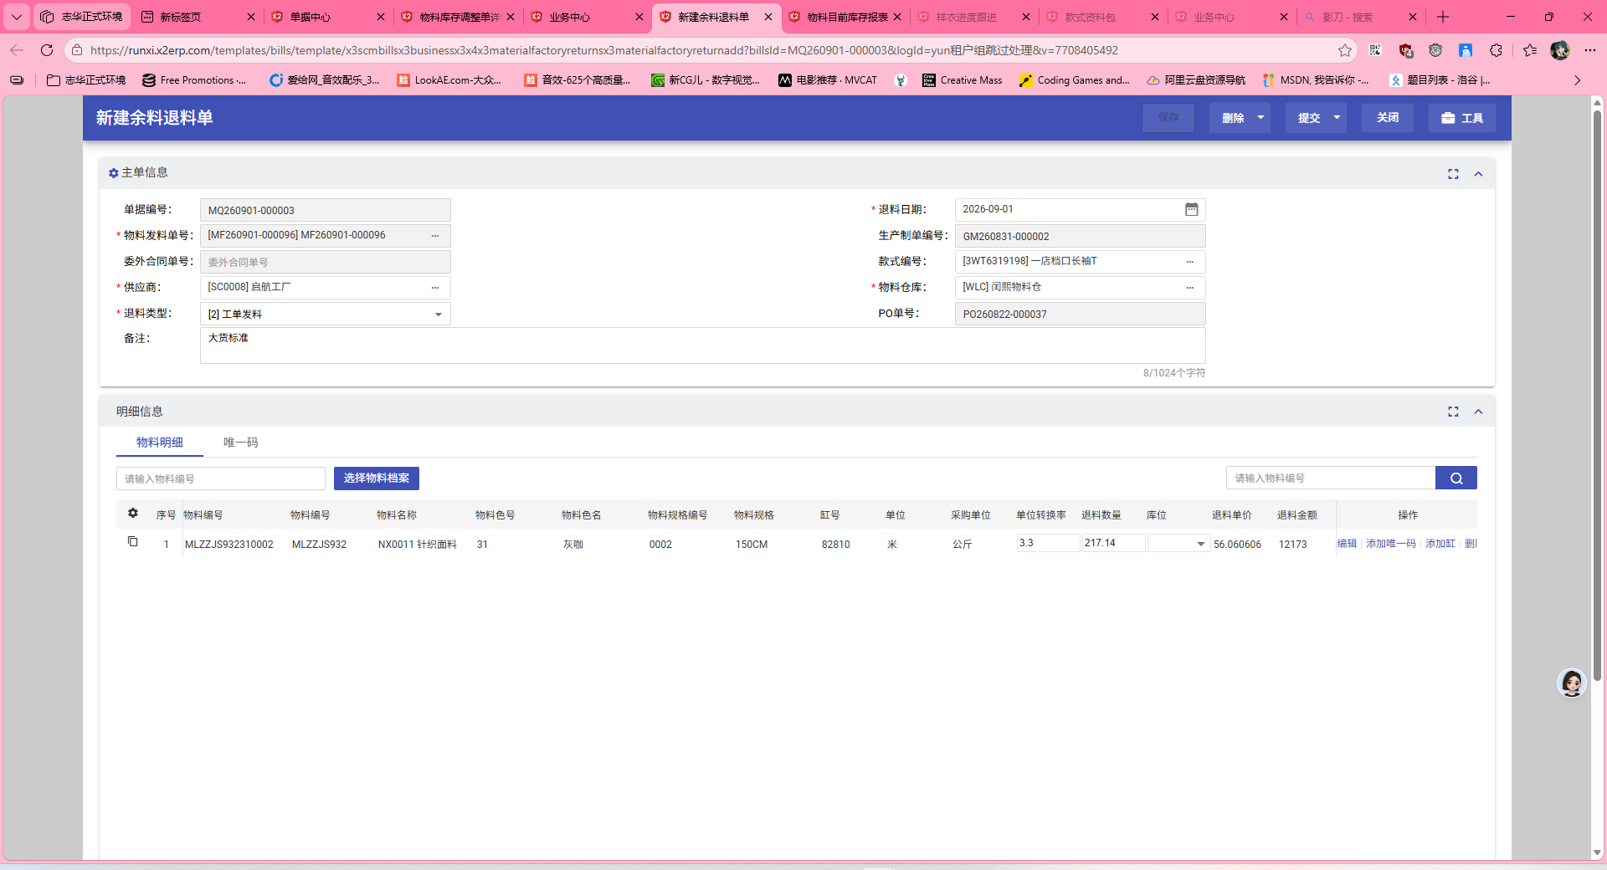Click fullscreen icon in 主单信息 panel

(1453, 174)
